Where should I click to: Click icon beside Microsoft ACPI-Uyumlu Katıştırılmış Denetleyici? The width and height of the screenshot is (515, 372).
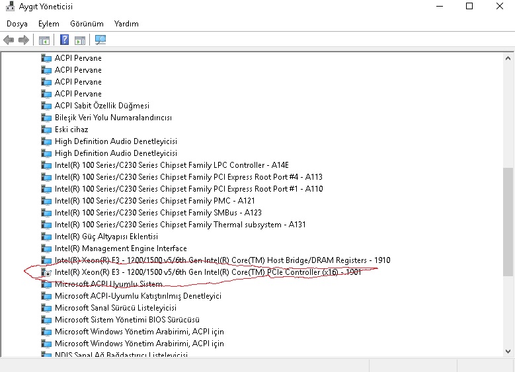click(x=46, y=296)
